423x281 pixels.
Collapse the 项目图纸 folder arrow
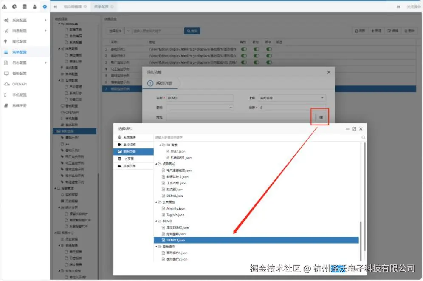tap(156, 164)
